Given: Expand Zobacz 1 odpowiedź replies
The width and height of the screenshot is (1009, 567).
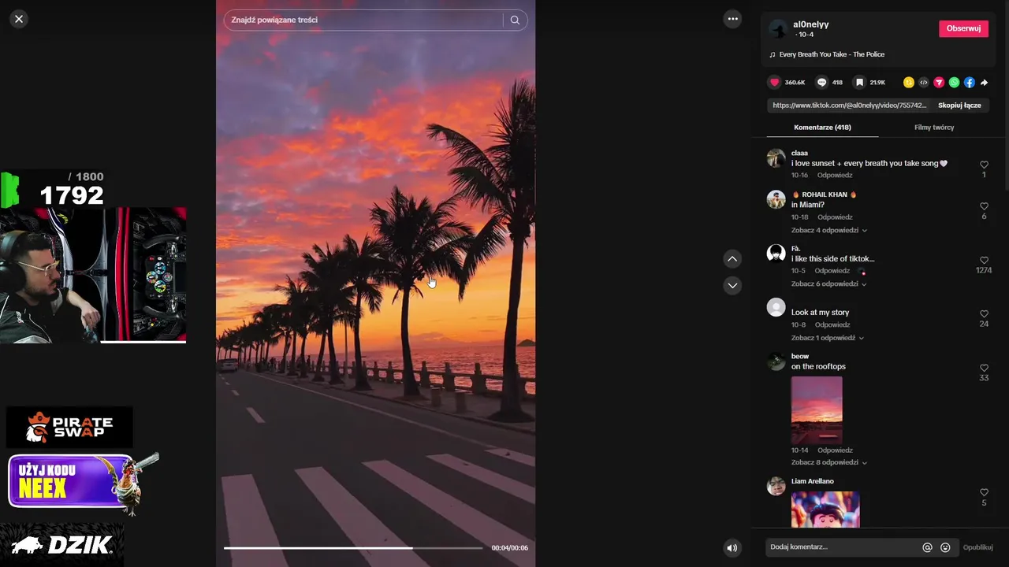Looking at the screenshot, I should coord(827,338).
